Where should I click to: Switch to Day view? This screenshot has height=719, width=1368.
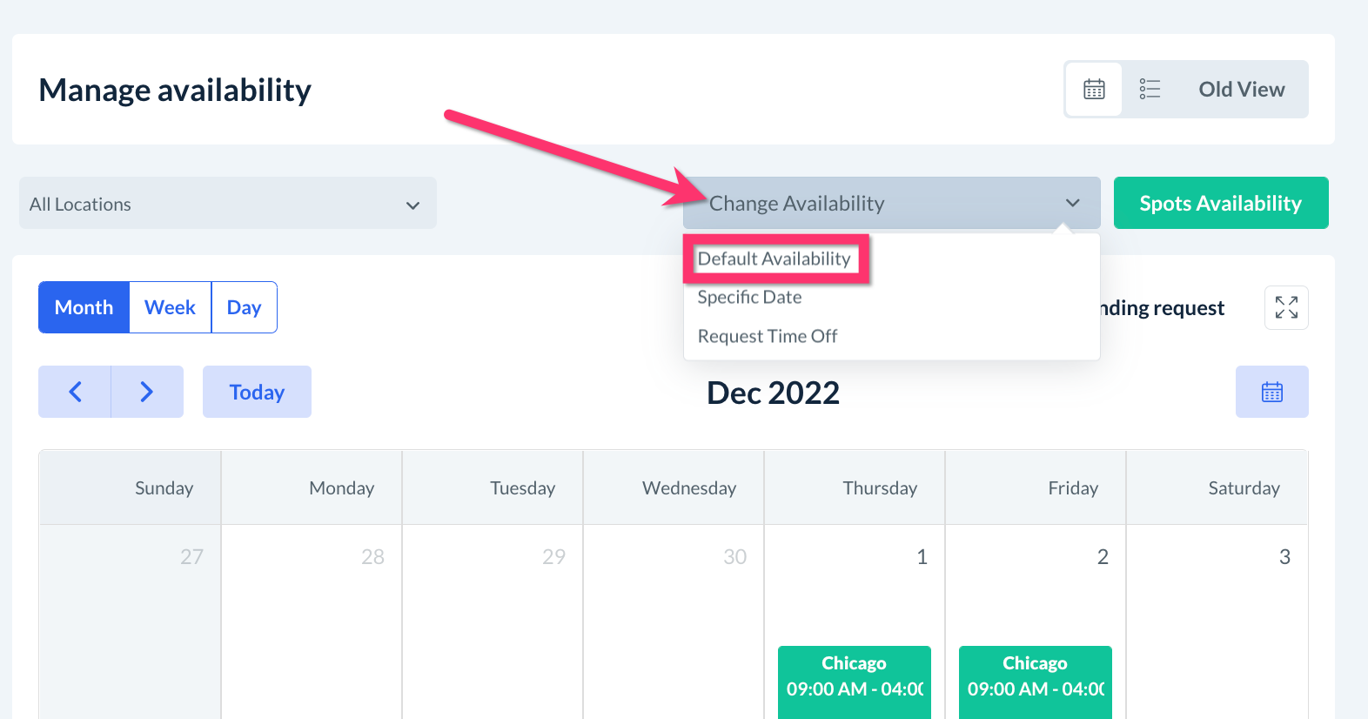point(244,307)
